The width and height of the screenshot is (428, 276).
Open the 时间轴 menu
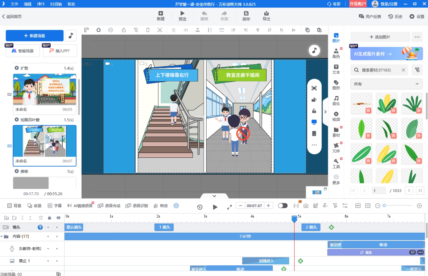pos(56,4)
